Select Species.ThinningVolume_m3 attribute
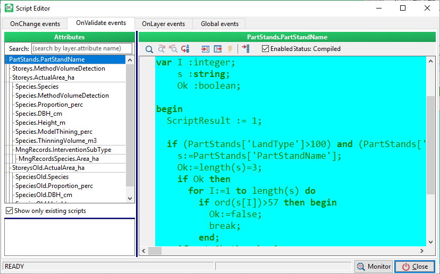The image size is (440, 274). coord(56,141)
